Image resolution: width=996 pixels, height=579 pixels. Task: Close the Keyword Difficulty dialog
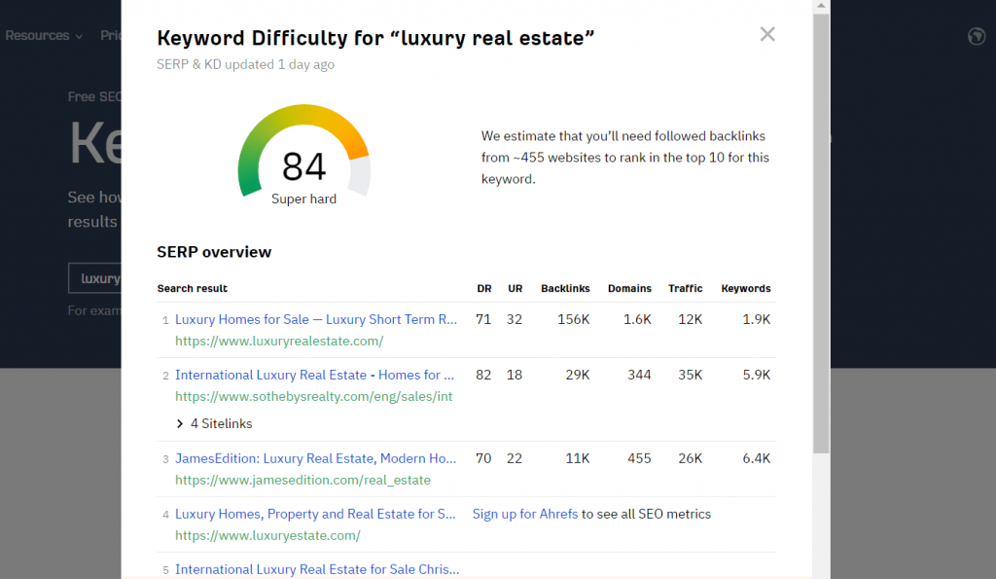pos(767,34)
